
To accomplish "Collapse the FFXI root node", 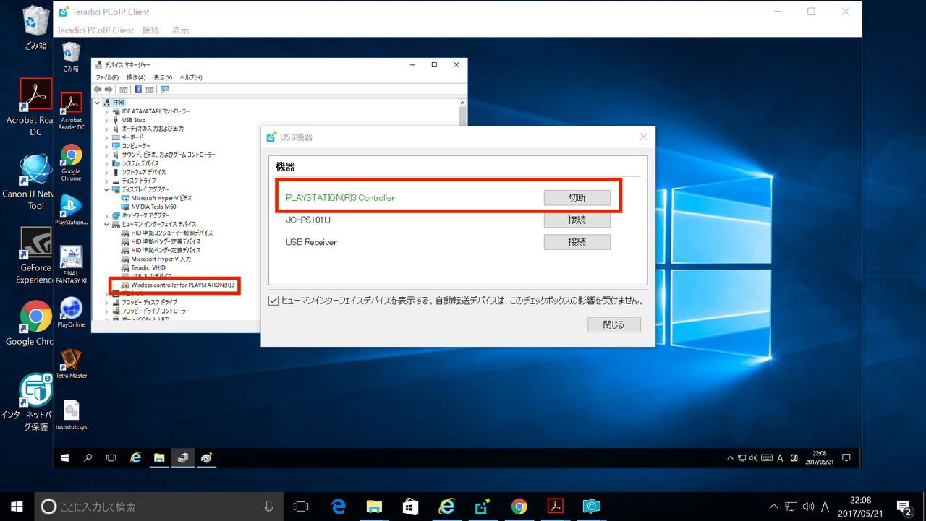I will pyautogui.click(x=98, y=103).
